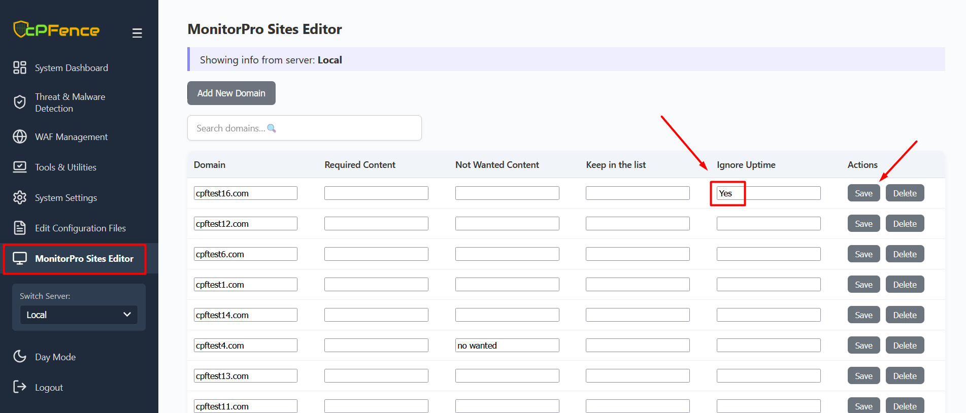Open the Switch Server dropdown
Screen dimensions: 966x413
tap(79, 315)
